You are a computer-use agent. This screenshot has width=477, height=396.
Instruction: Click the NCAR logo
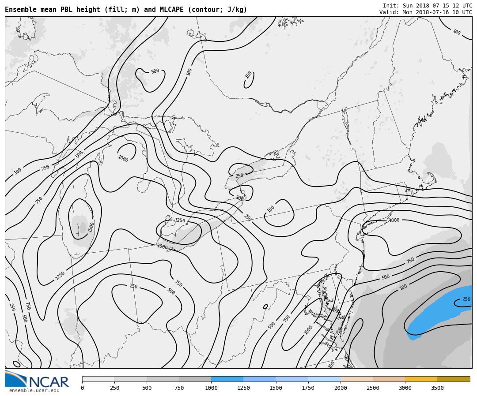pos(37,379)
